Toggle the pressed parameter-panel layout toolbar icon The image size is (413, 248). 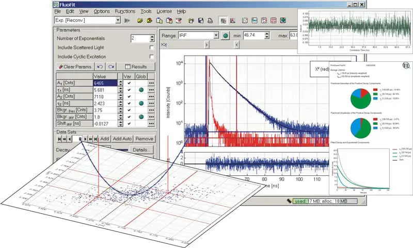pos(223,20)
